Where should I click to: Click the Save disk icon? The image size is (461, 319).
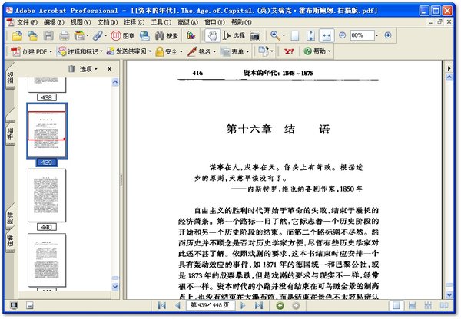pos(48,35)
